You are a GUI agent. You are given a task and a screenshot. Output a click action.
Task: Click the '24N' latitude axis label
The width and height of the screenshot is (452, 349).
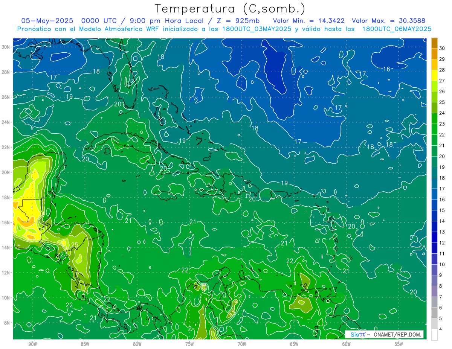click(x=5, y=122)
